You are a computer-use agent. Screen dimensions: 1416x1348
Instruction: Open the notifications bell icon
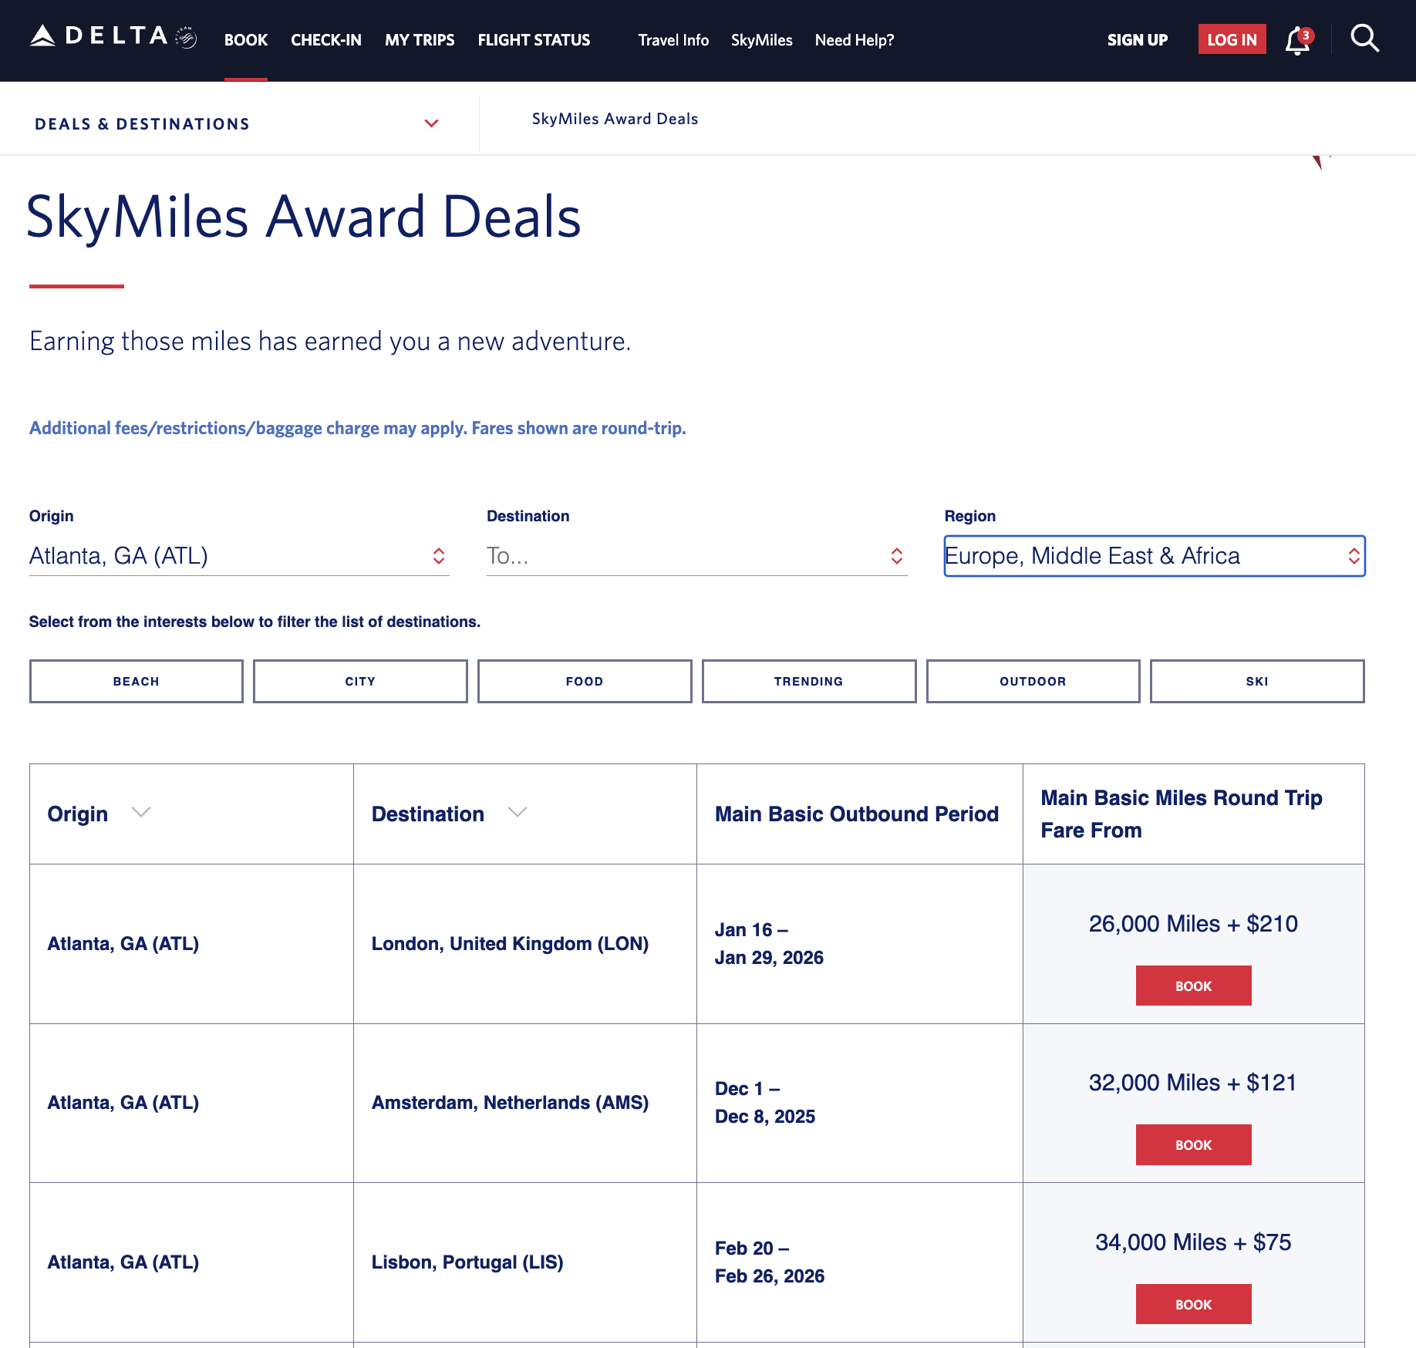pyautogui.click(x=1297, y=40)
